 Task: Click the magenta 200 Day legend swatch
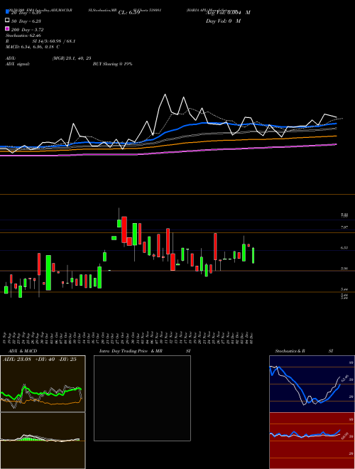coord(7,28)
